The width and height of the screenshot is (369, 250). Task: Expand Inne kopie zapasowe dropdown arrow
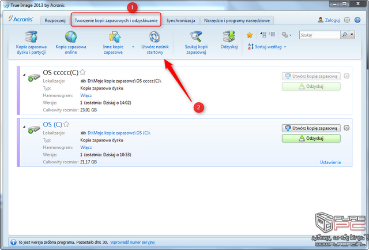133,47
